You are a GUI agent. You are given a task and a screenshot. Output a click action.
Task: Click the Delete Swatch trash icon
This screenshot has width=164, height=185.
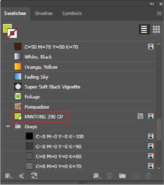[x=148, y=176]
